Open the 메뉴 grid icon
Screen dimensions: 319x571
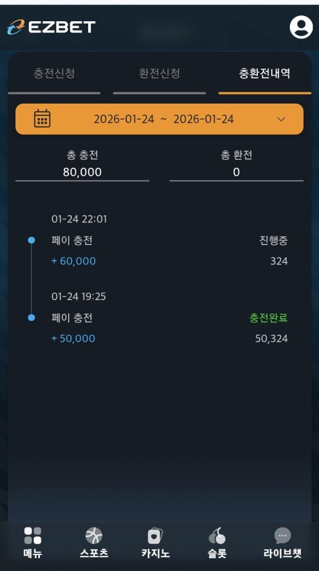click(x=32, y=535)
